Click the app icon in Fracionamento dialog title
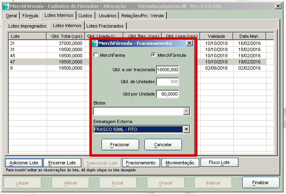286x194 pixels. pos(95,43)
